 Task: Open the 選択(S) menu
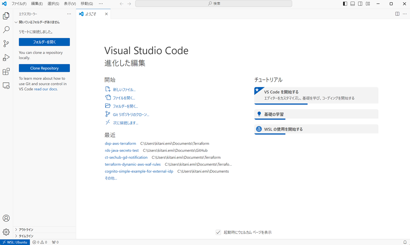point(53,4)
